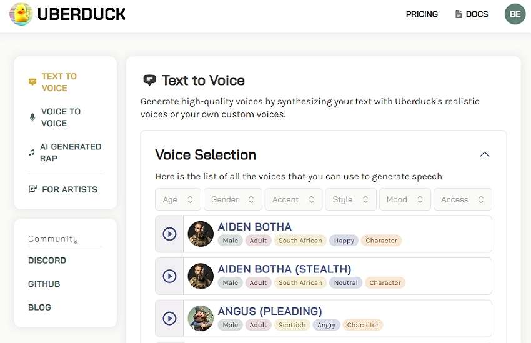531x343 pixels.
Task: Visit the GitHub community link
Action: pyautogui.click(x=44, y=284)
